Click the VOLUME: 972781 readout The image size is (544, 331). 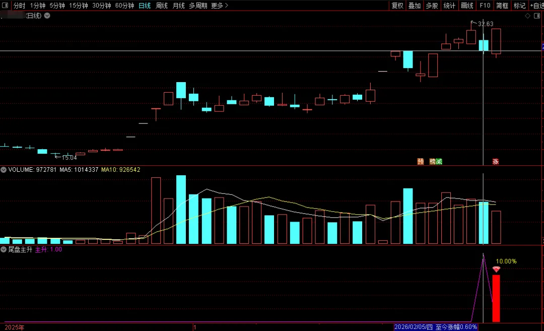32,170
